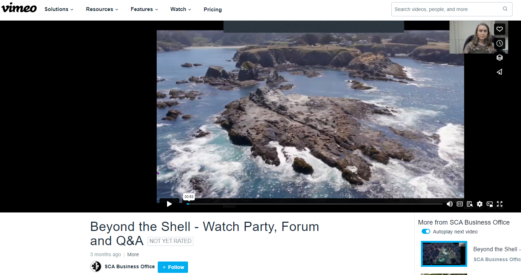Disable Autoplay next video switch
Image resolution: width=521 pixels, height=275 pixels.
coord(426,232)
